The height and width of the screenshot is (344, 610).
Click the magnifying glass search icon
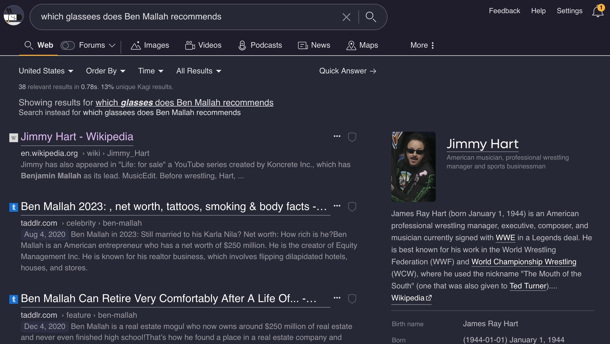[370, 17]
